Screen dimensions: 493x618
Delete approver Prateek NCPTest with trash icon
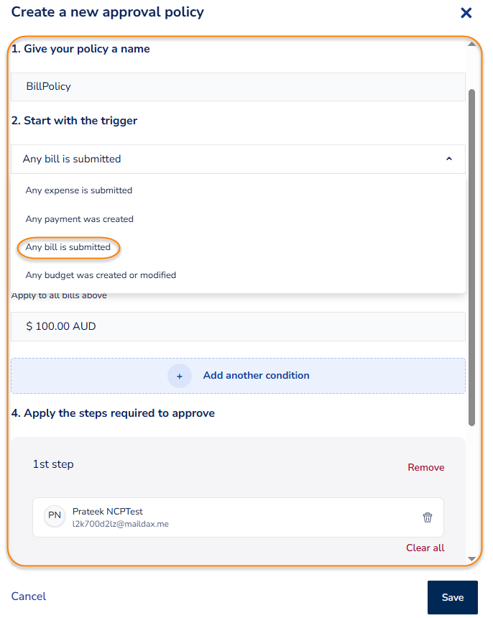click(x=428, y=517)
